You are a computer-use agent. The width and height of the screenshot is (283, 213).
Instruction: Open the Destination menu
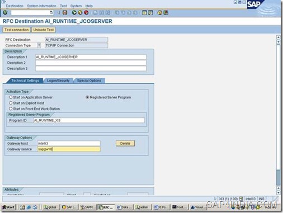[15, 6]
